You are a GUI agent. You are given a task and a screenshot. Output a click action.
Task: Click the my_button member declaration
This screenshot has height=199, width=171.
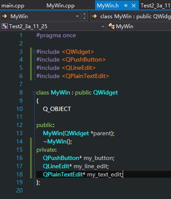[79, 158]
